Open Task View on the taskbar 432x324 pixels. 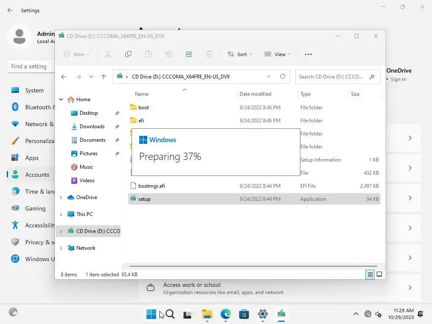tap(188, 314)
